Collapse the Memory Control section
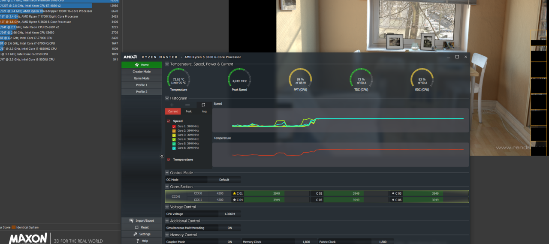 (167, 235)
